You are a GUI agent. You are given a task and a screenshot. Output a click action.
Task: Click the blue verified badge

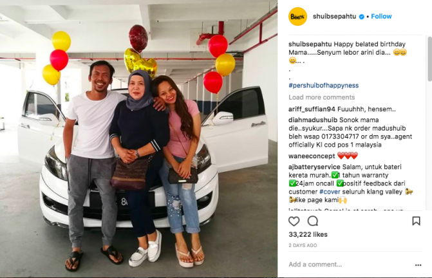(x=361, y=17)
